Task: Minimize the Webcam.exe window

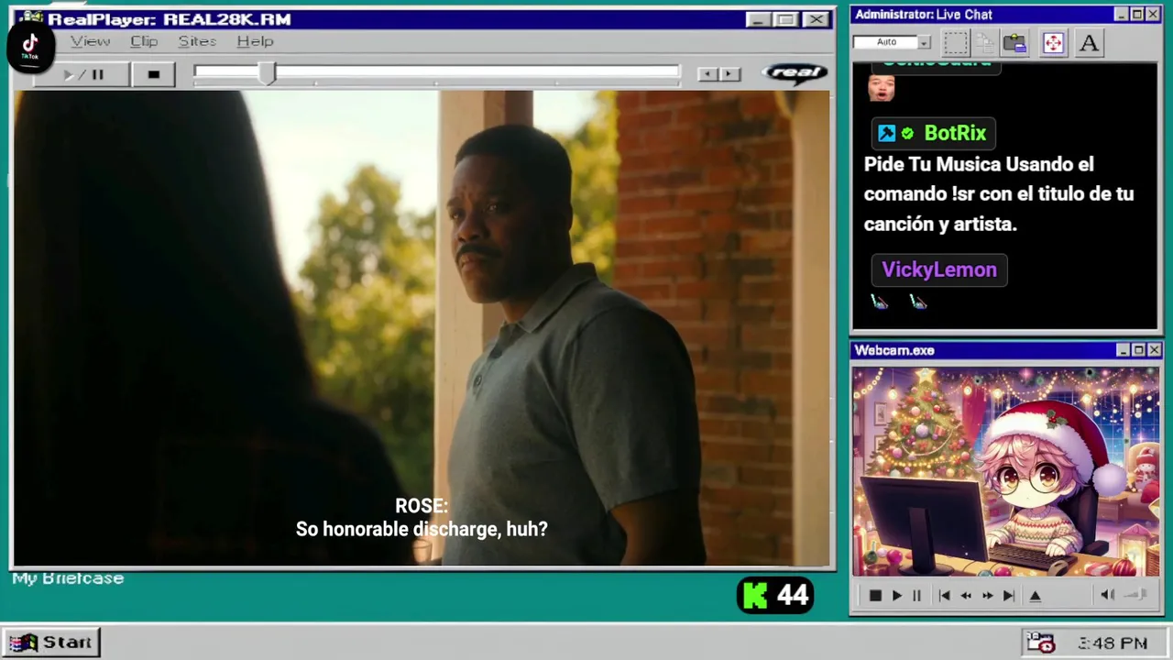Action: [x=1123, y=350]
